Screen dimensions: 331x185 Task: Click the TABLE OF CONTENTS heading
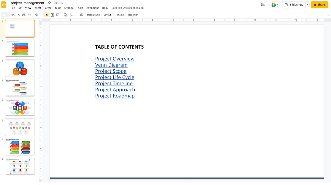119,47
